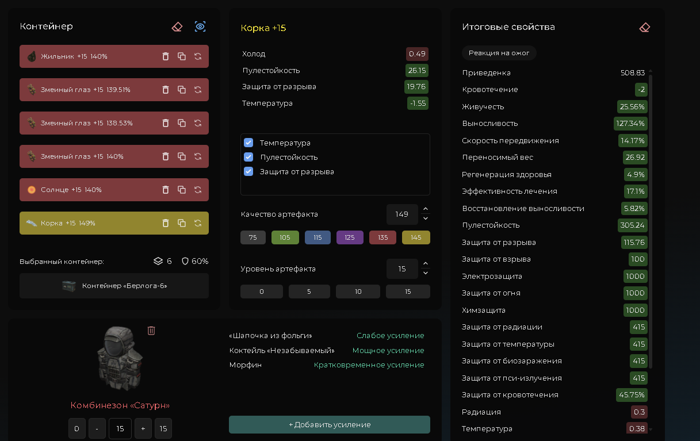Image resolution: width=700 pixels, height=441 pixels.
Task: Set quality to the red 135 preset
Action: (382, 237)
